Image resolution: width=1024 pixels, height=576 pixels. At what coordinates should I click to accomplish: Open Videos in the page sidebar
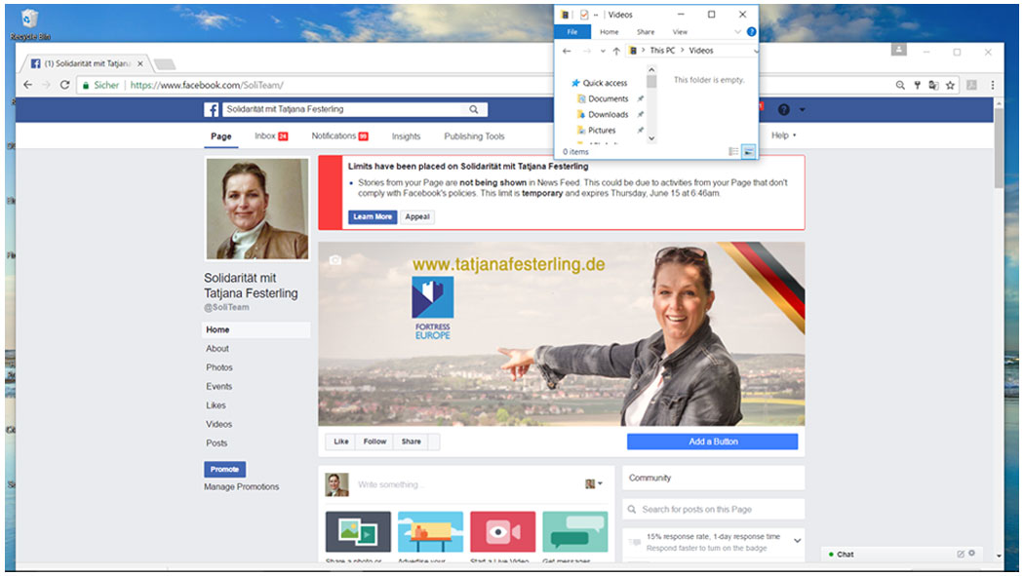(219, 424)
